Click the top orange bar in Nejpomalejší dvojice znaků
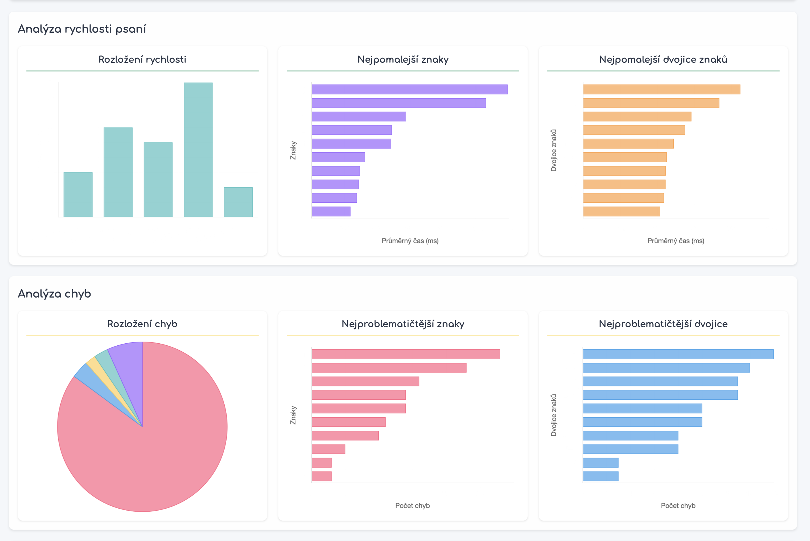The height and width of the screenshot is (541, 810). tap(661, 89)
